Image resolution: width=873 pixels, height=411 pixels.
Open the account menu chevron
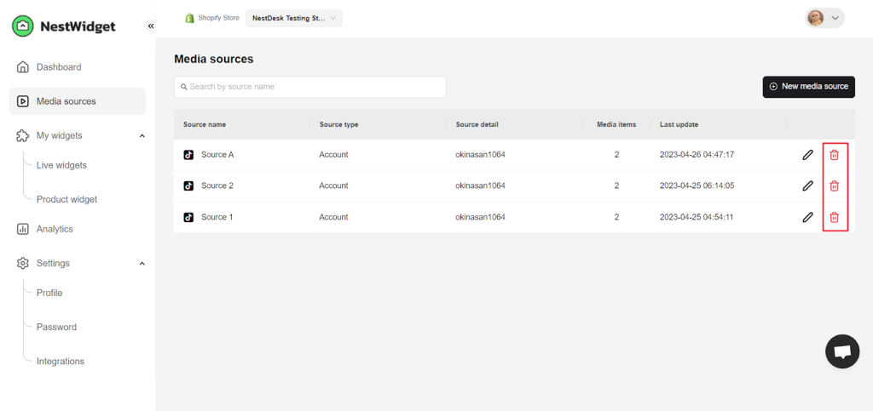click(835, 19)
